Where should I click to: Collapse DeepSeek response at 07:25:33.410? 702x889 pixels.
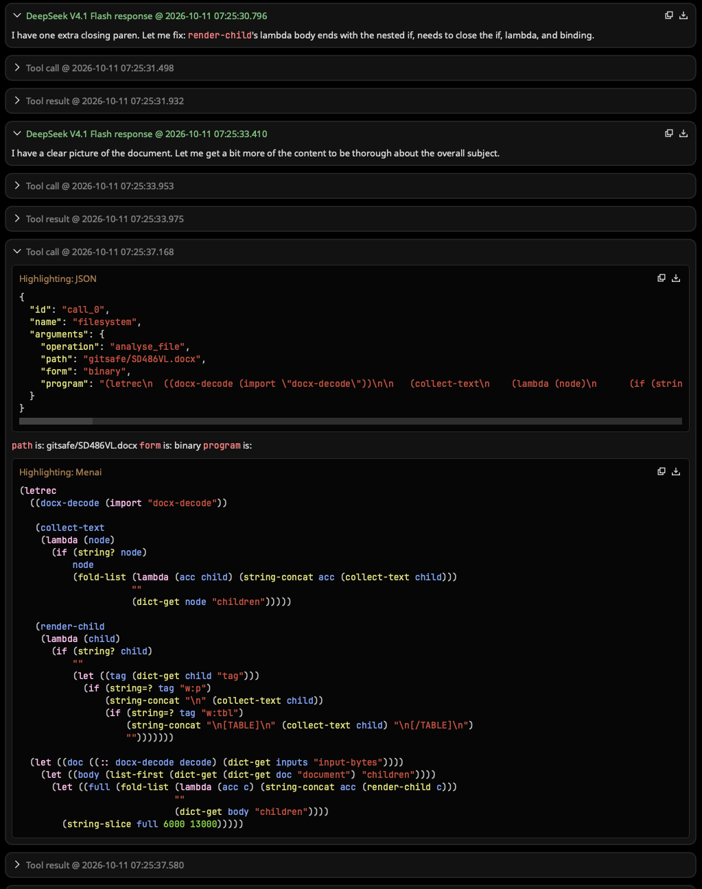tap(18, 133)
